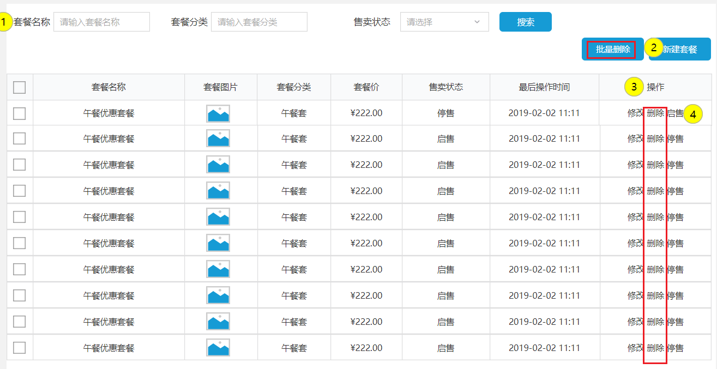The width and height of the screenshot is (717, 369).
Task: Click 删除 in the last row
Action: [x=655, y=348]
